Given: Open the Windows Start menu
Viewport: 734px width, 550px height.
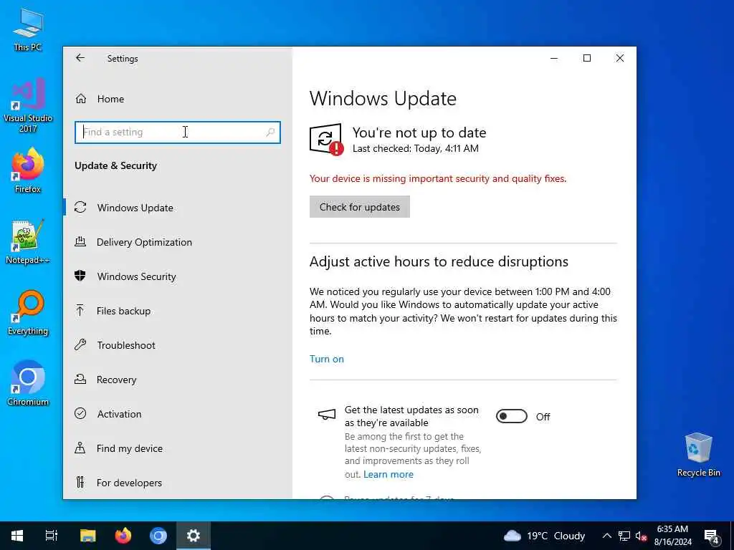Looking at the screenshot, I should pyautogui.click(x=17, y=536).
